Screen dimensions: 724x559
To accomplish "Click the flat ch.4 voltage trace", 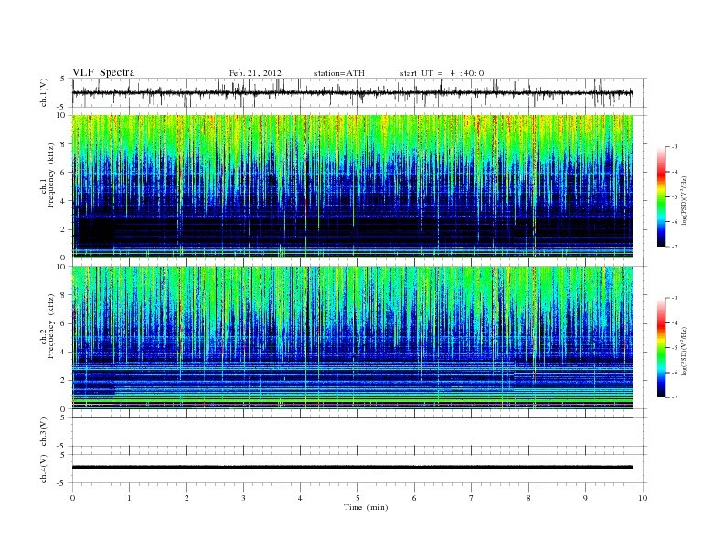I will tap(353, 468).
